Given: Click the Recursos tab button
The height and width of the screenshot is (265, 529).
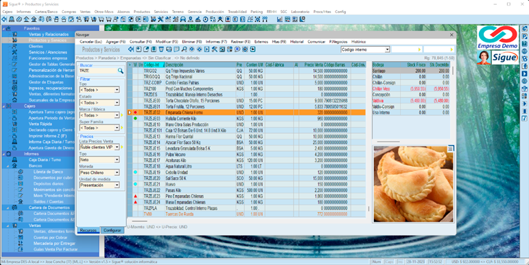Looking at the screenshot, I should click(88, 230).
